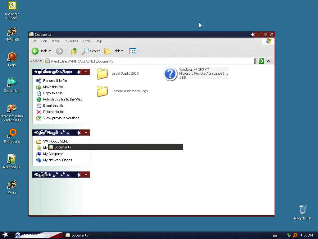318x239 pixels.
Task: Open the View menu
Action: (55, 41)
